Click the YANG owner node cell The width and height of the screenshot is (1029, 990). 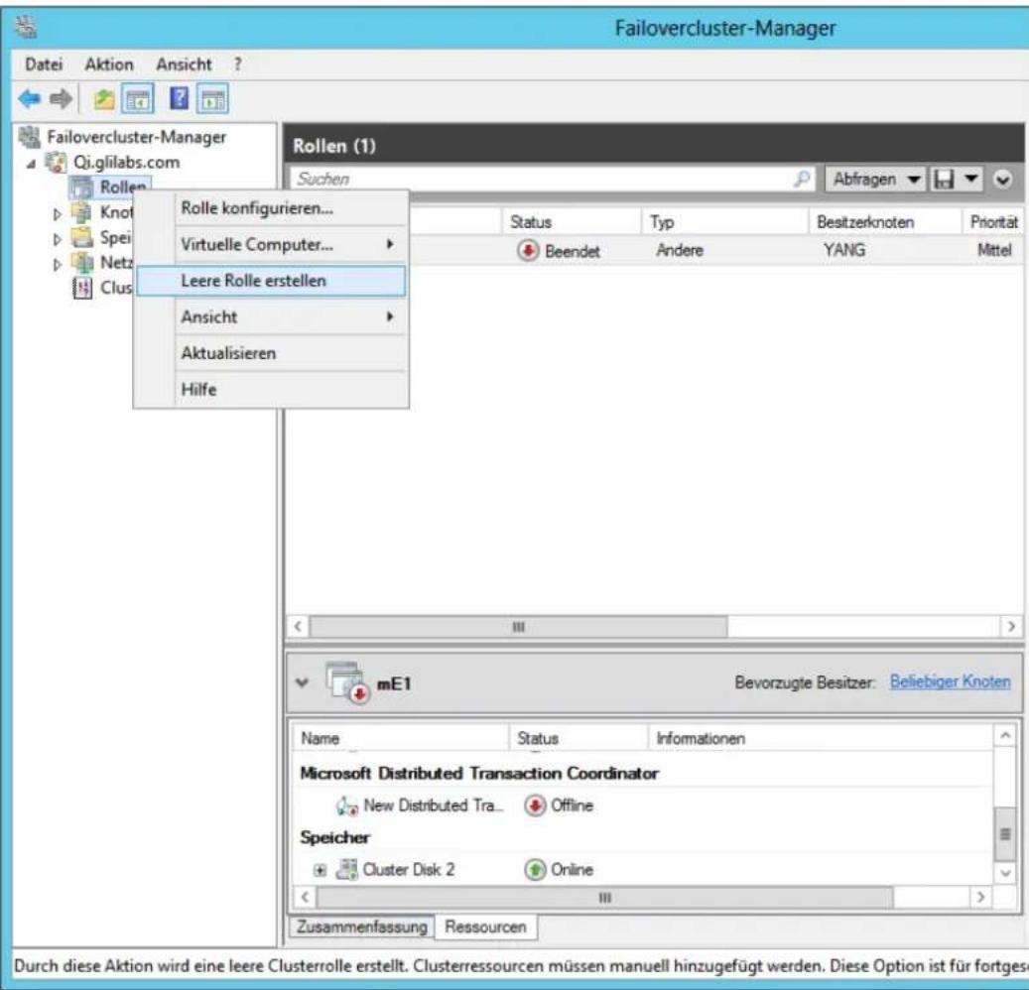point(843,250)
